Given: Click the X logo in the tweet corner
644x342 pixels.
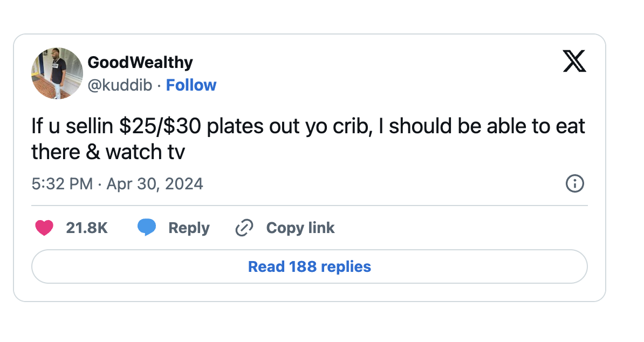Looking at the screenshot, I should click(574, 60).
